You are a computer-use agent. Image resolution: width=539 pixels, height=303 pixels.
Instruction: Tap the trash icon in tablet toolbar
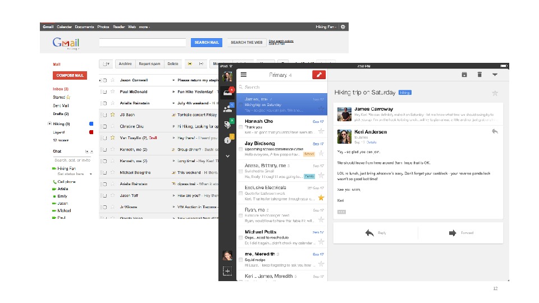pyautogui.click(x=479, y=75)
